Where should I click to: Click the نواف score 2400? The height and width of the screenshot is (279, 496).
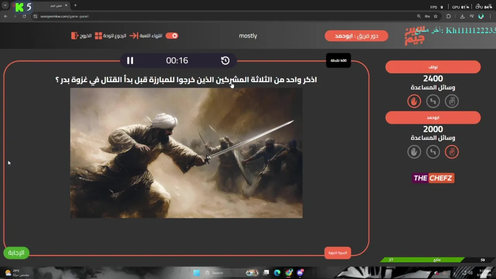tap(433, 79)
